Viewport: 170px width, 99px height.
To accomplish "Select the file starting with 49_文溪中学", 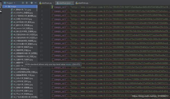I will point(23,47).
